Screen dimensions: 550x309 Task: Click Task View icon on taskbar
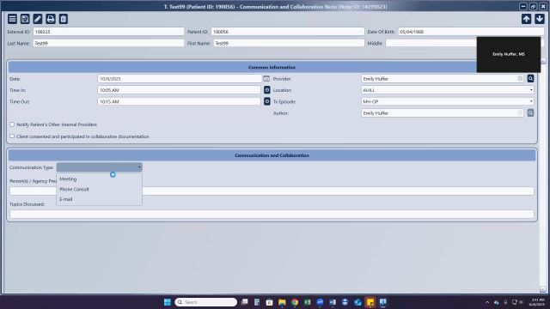point(244,302)
